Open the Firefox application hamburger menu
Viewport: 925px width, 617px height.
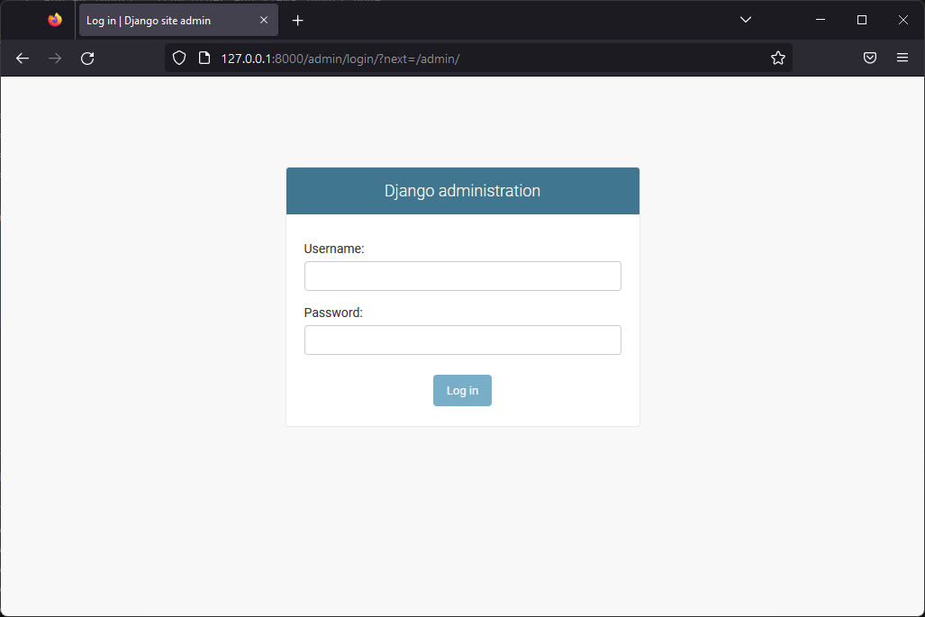[x=902, y=58]
